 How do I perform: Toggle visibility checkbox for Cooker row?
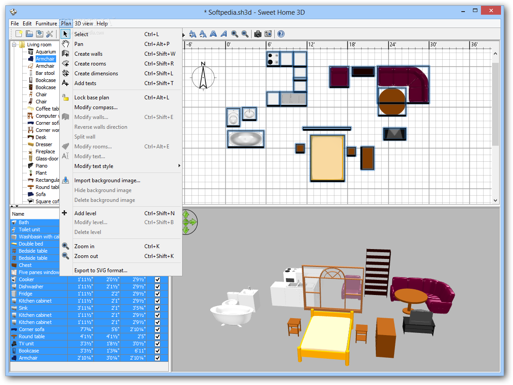[157, 279]
